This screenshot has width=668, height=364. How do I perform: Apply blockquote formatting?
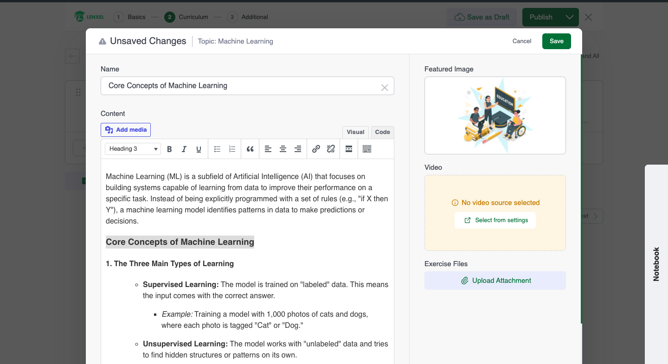[250, 149]
